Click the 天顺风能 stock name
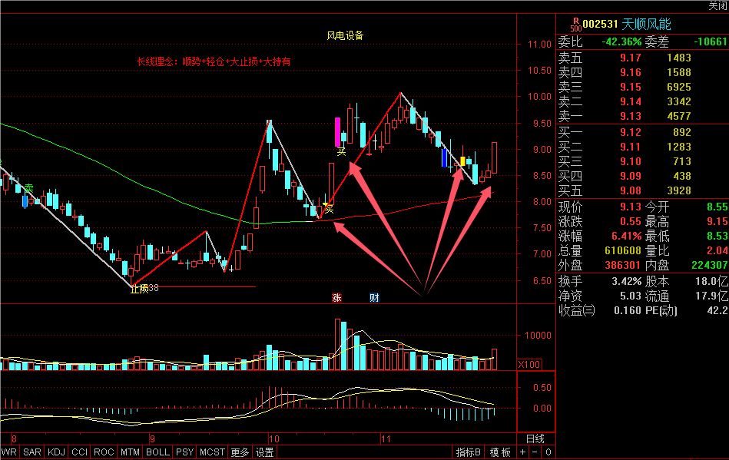This screenshot has height=460, width=729. point(638,25)
